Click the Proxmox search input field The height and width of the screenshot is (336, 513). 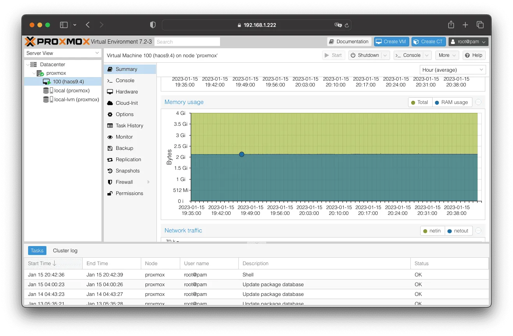click(x=187, y=42)
